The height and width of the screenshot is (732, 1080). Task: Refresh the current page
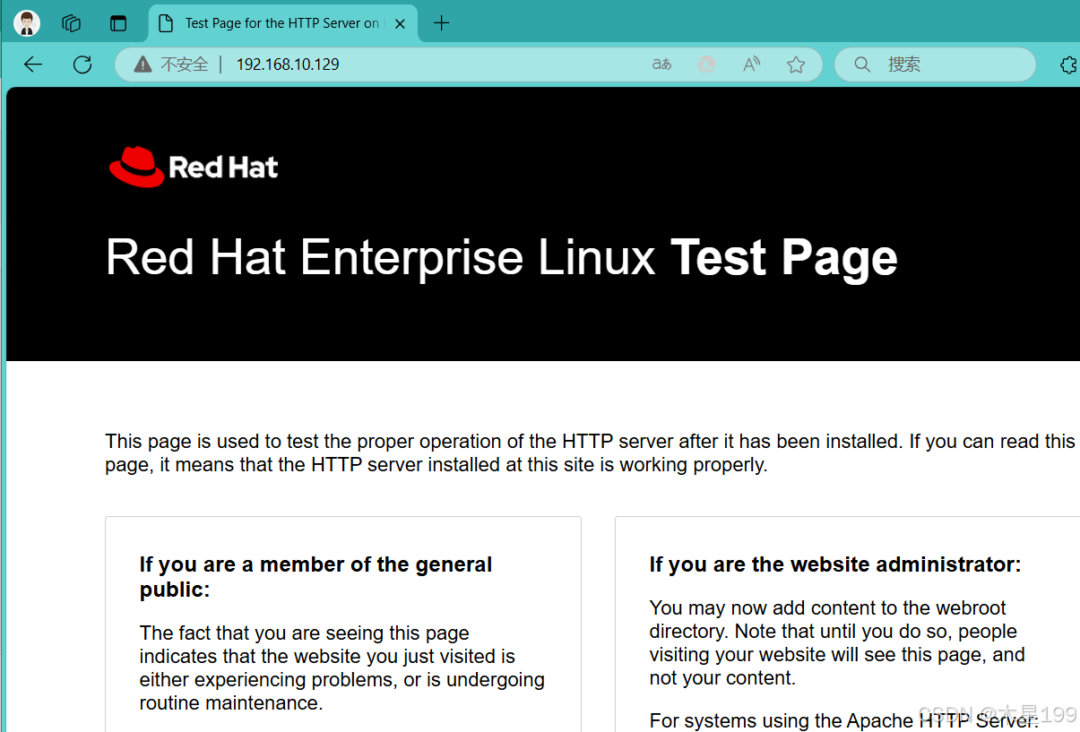click(x=82, y=65)
